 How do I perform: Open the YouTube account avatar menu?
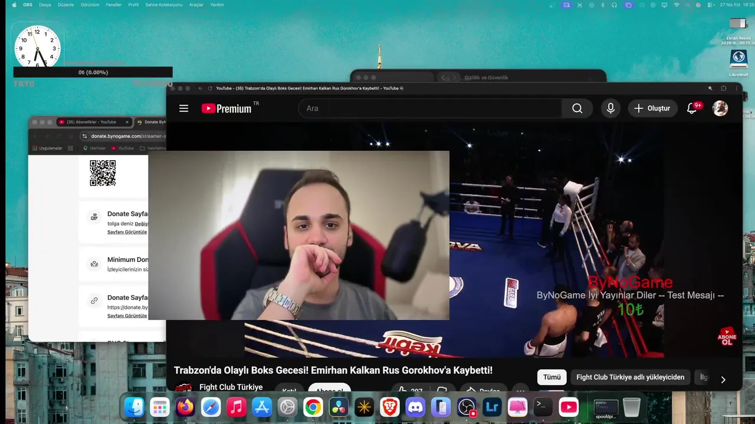click(x=720, y=108)
